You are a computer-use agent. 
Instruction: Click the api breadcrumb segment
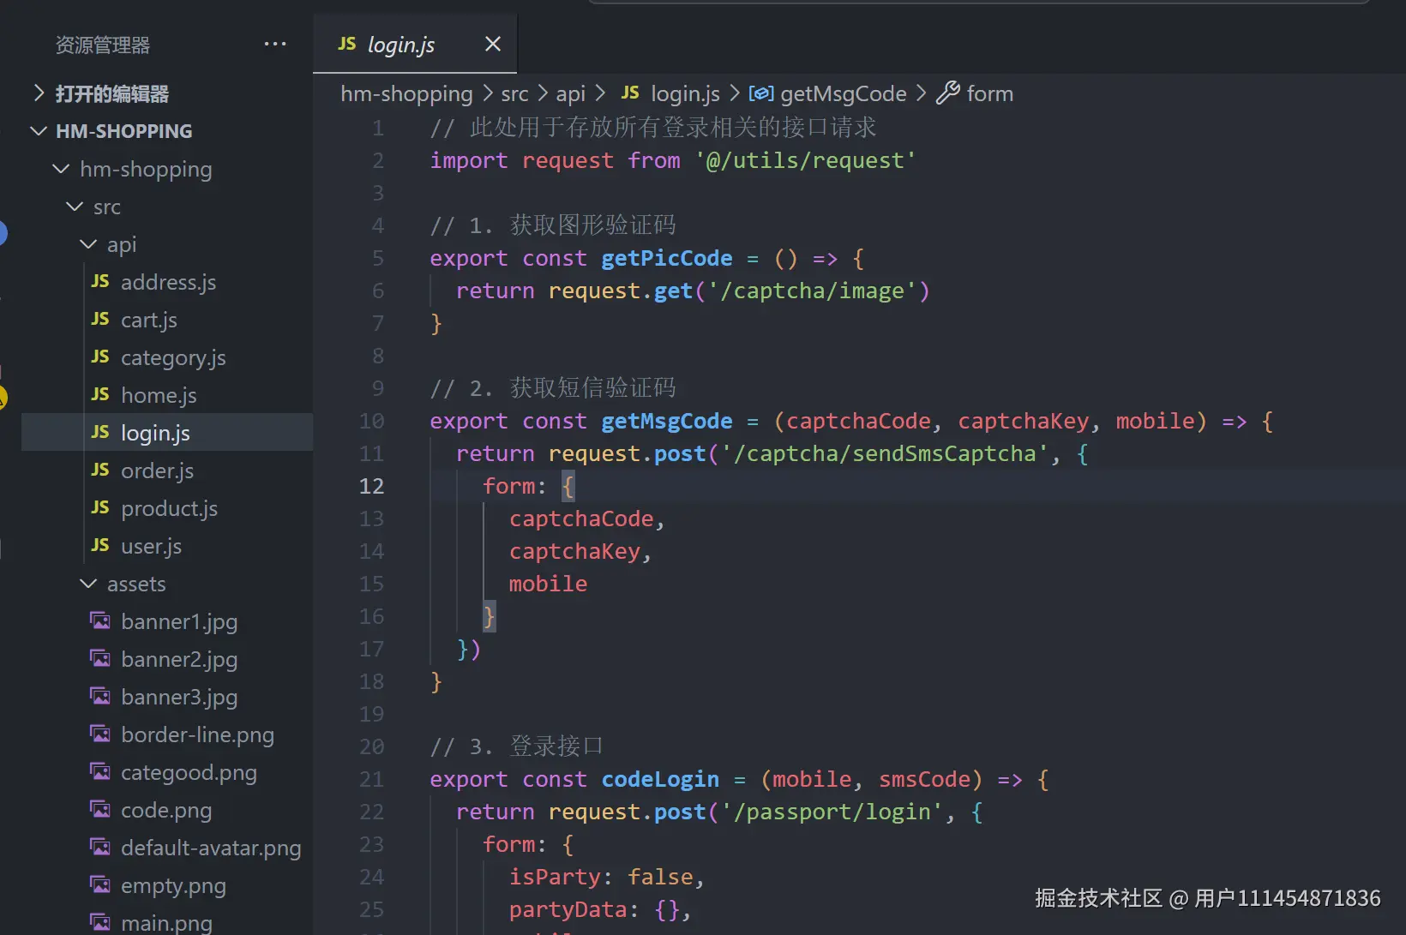point(570,93)
